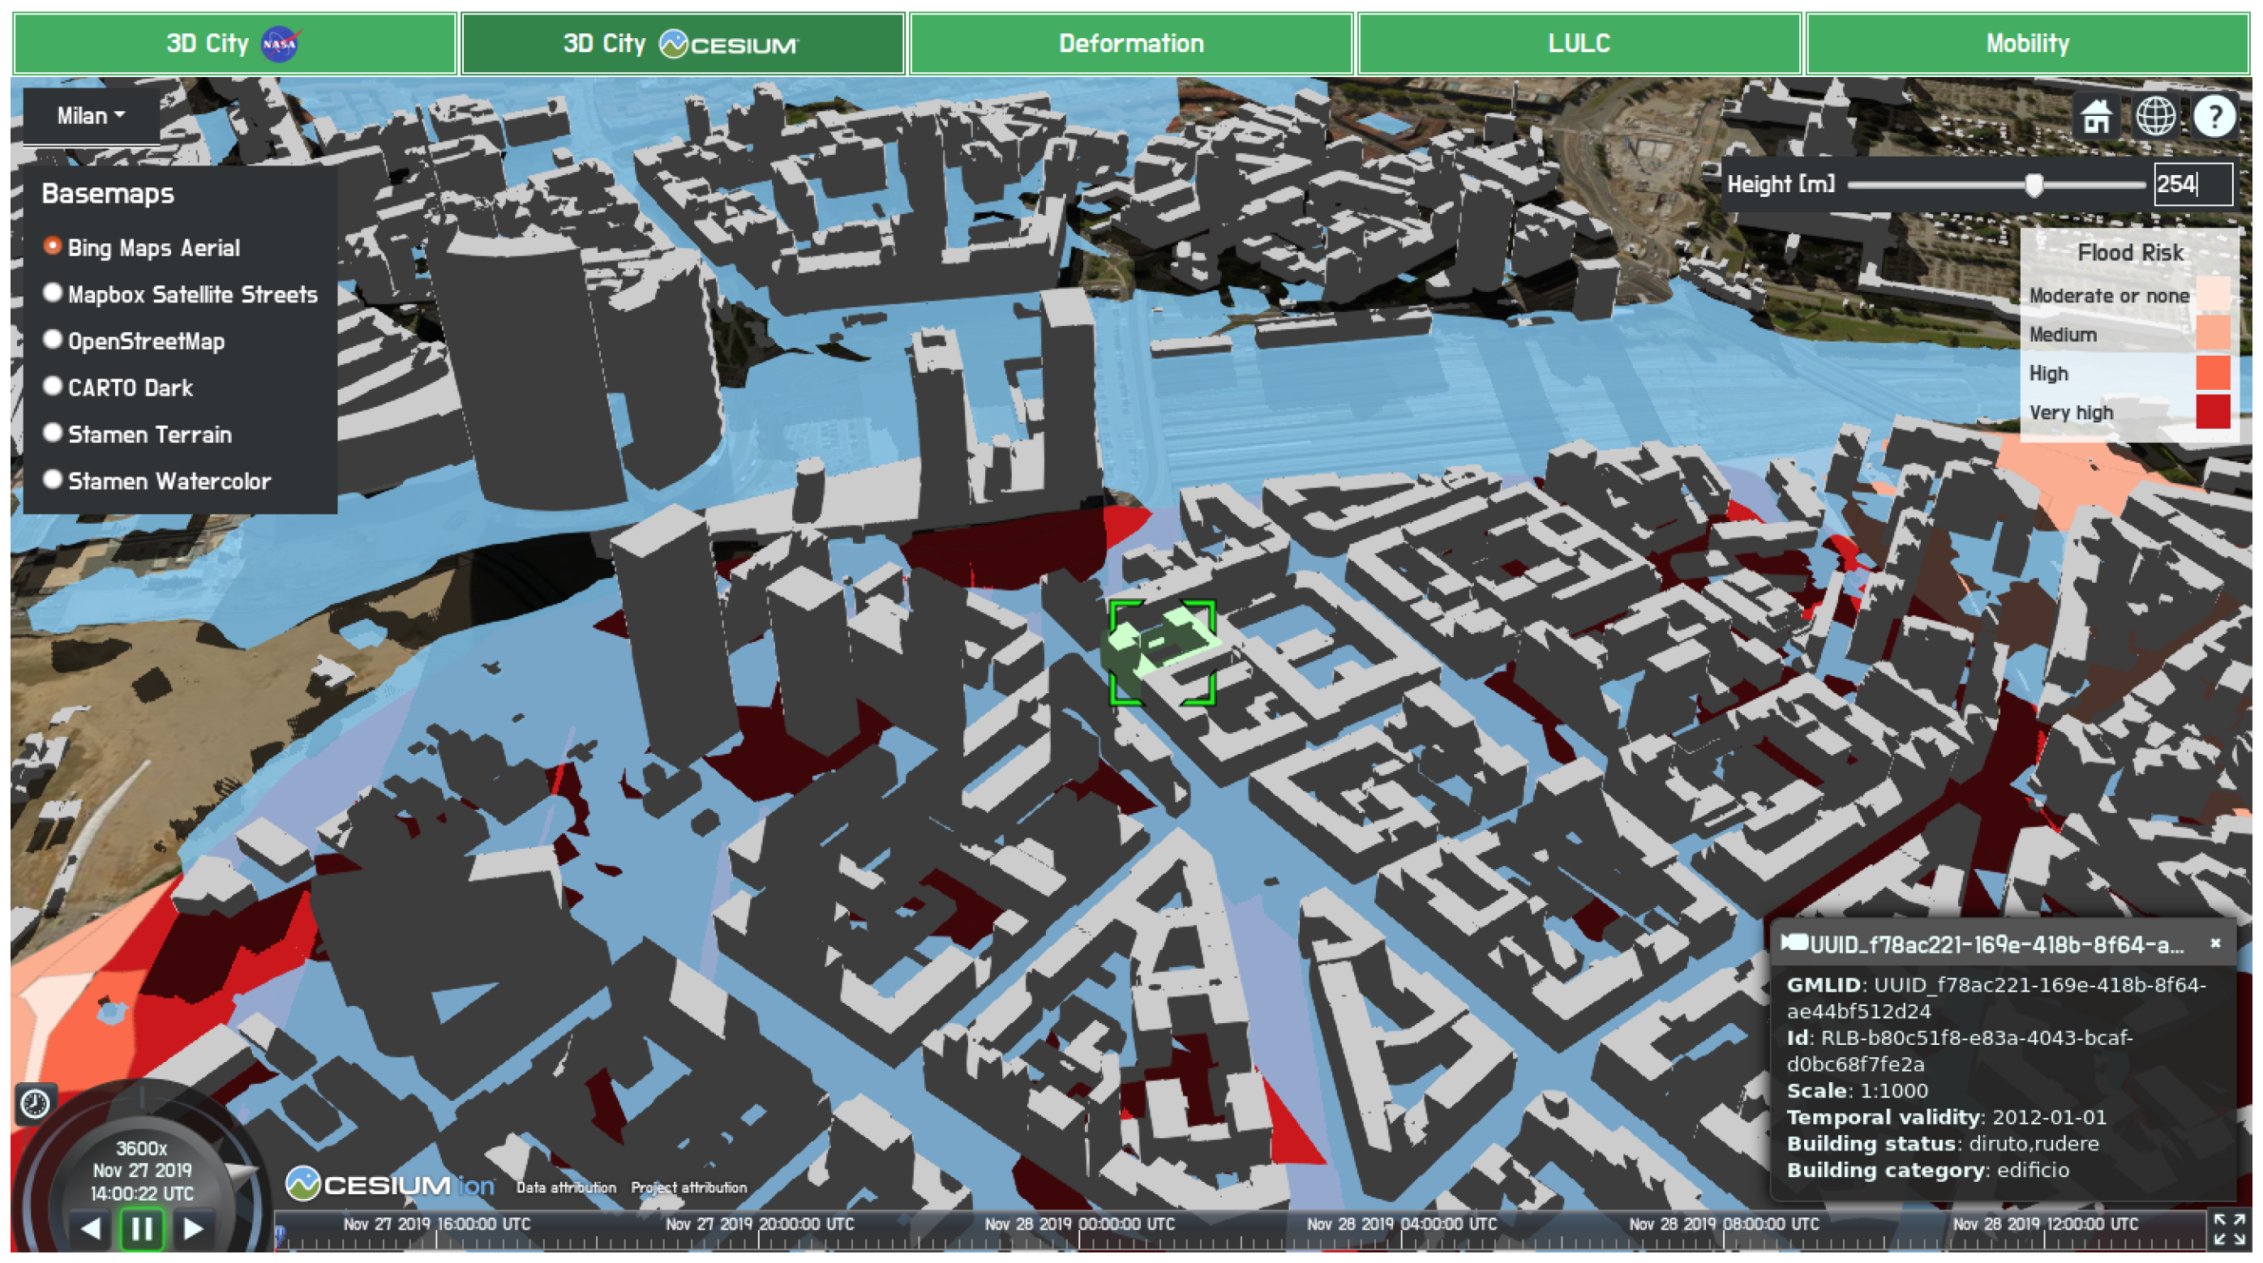
Task: Open the navigation help question icon
Action: pos(2214,117)
